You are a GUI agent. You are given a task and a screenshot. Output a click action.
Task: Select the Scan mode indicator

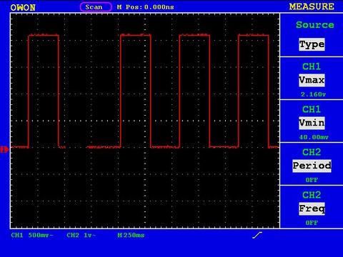click(96, 7)
